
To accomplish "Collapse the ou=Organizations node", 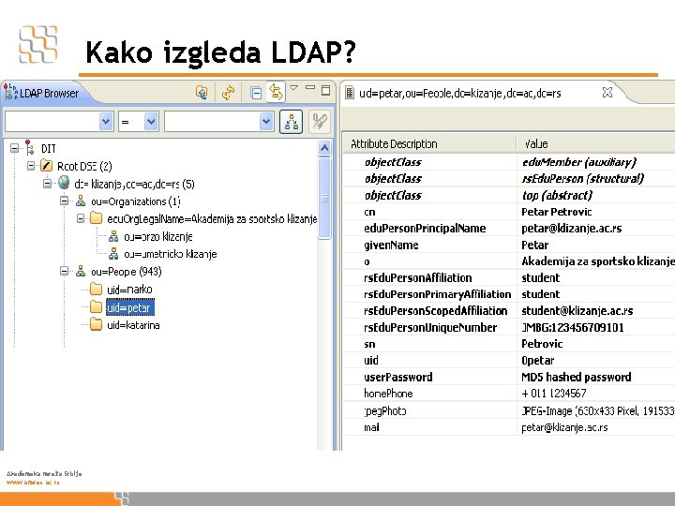I will [64, 201].
